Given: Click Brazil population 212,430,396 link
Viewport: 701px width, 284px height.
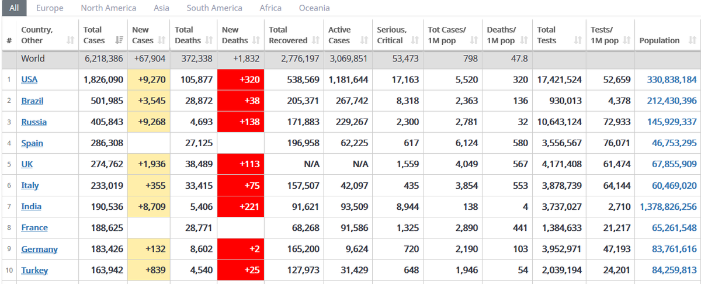Looking at the screenshot, I should point(672,101).
